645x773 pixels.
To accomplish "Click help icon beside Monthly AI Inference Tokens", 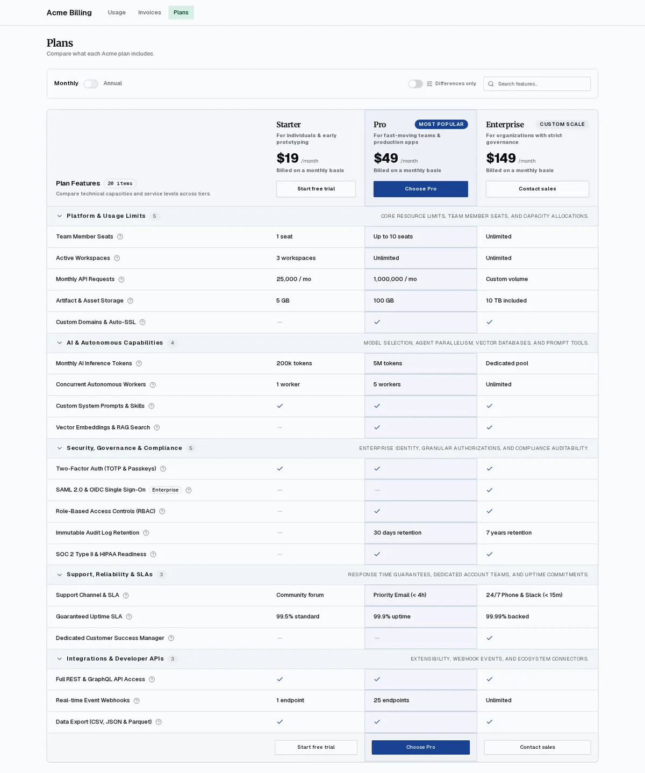I will point(139,363).
